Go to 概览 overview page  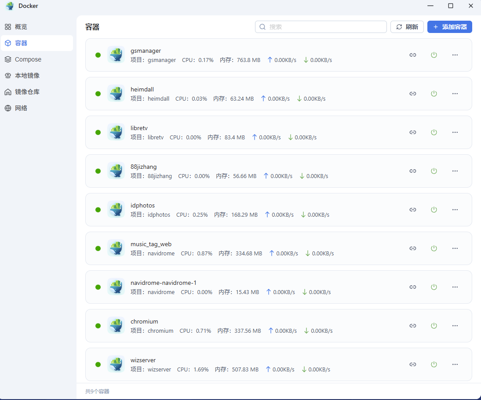(37, 27)
